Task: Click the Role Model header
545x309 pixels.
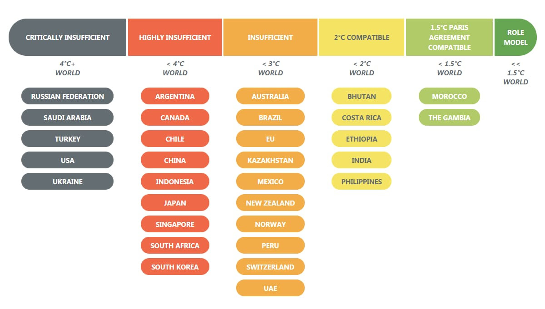Action: click(515, 37)
